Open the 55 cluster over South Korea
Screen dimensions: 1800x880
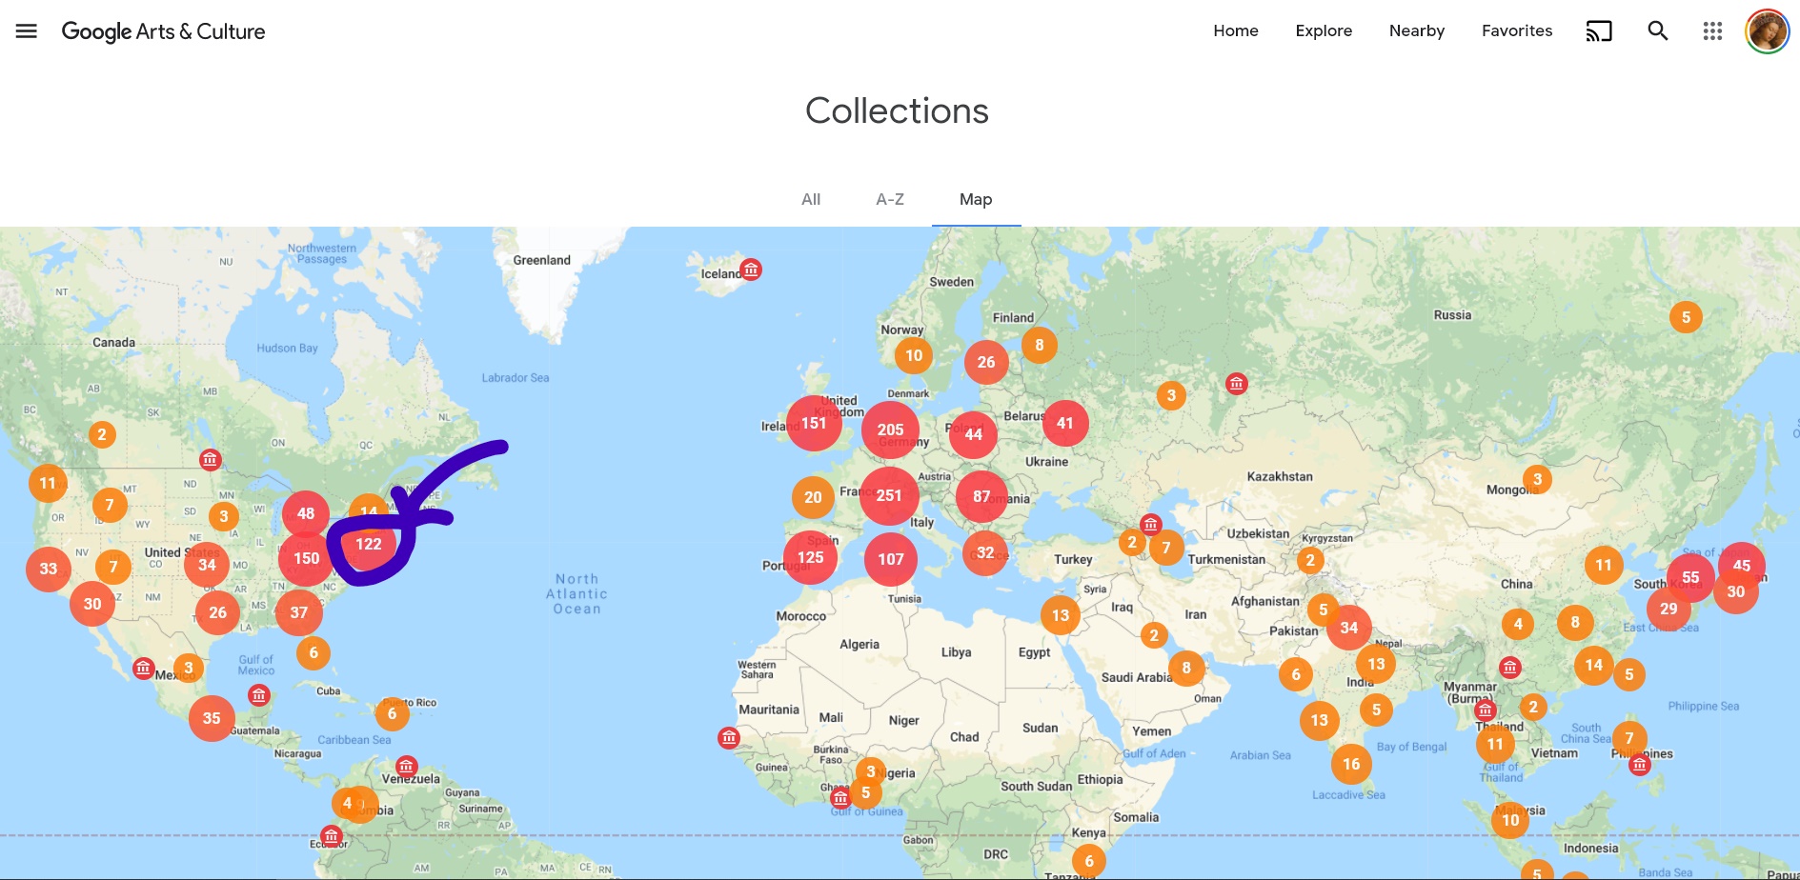tap(1690, 577)
